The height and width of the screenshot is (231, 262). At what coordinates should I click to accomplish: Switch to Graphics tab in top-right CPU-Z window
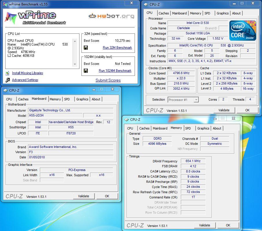222,13
